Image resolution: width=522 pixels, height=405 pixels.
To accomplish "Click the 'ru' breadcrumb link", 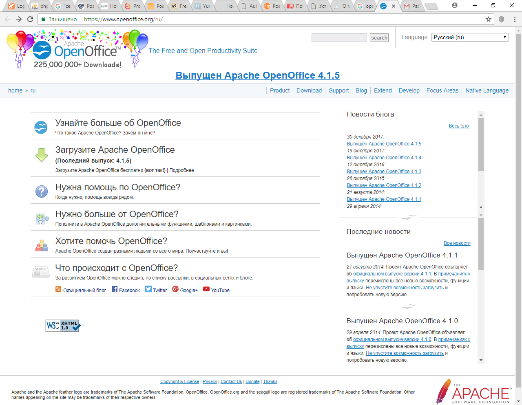I will click(x=33, y=90).
